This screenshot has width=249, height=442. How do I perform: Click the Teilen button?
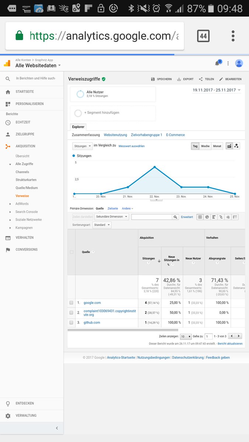[206, 79]
